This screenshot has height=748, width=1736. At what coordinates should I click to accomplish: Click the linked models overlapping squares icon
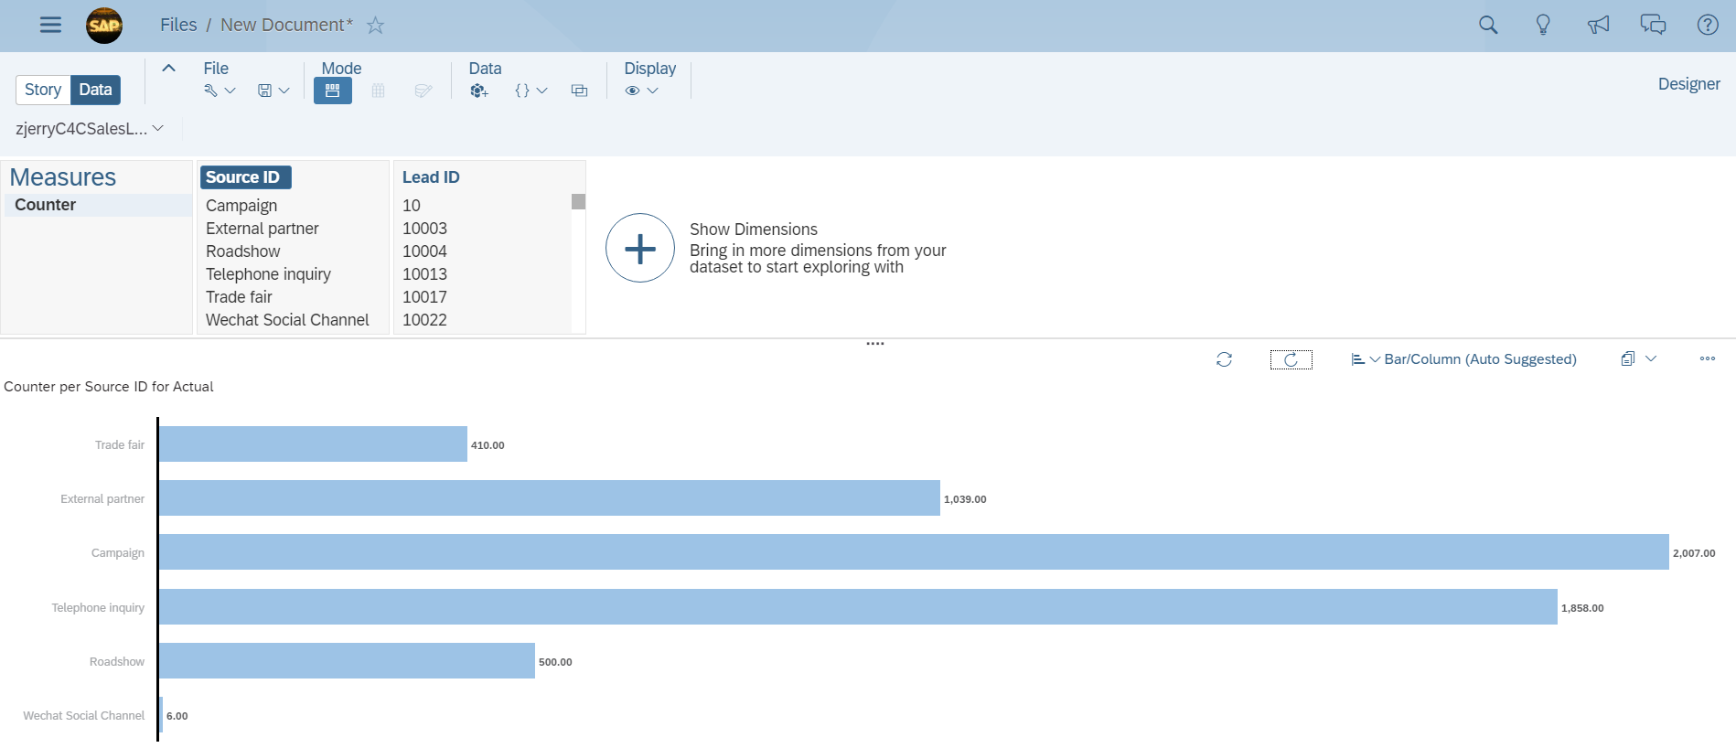579,91
